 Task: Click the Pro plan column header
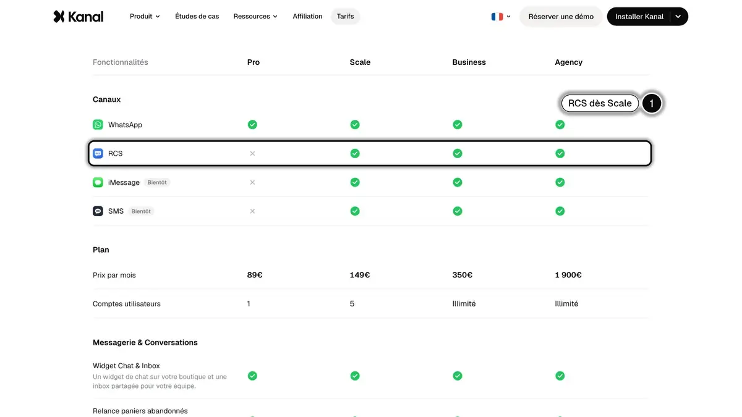[254, 62]
